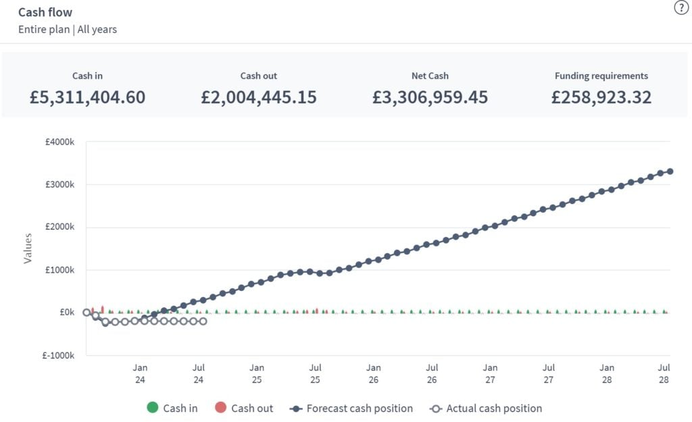Viewport: 692px width, 422px height.
Task: Open the 'Entire plan | All years' subtitle
Action: pyautogui.click(x=68, y=30)
